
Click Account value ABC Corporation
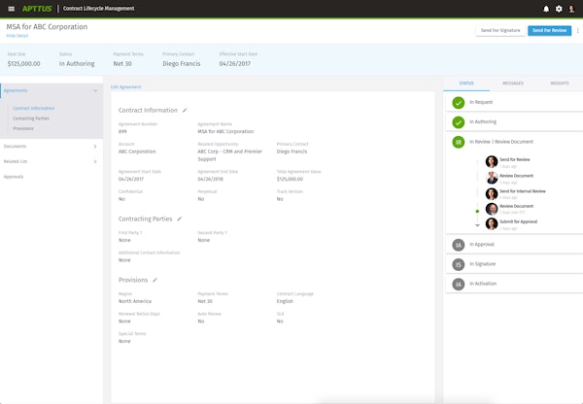click(137, 151)
